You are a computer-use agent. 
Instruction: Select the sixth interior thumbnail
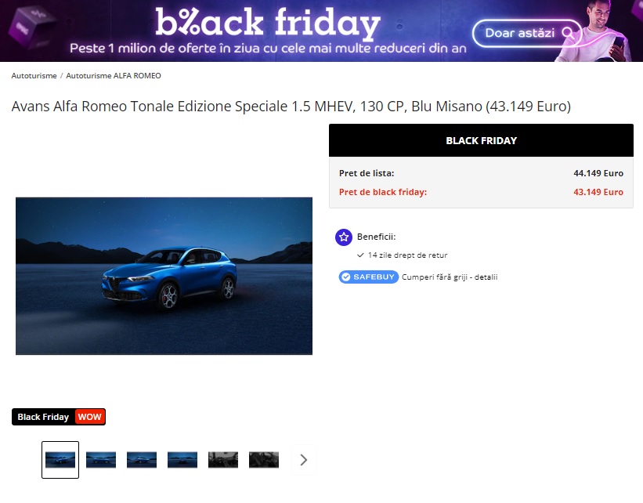pos(264,460)
